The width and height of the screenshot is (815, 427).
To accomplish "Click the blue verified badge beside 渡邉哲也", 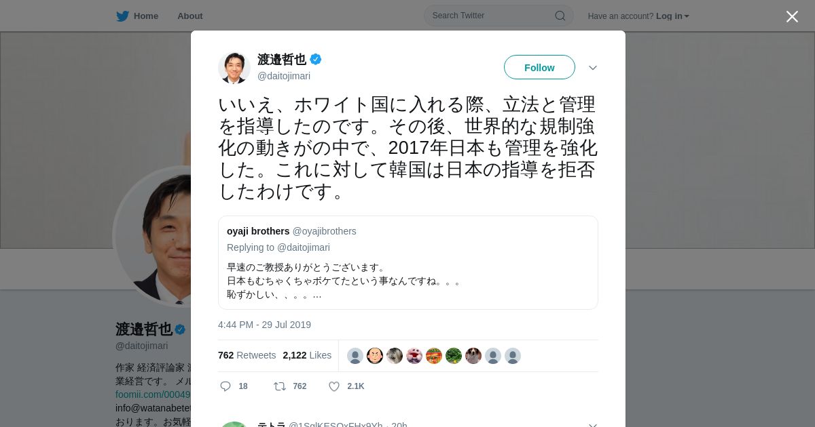I will pyautogui.click(x=316, y=60).
